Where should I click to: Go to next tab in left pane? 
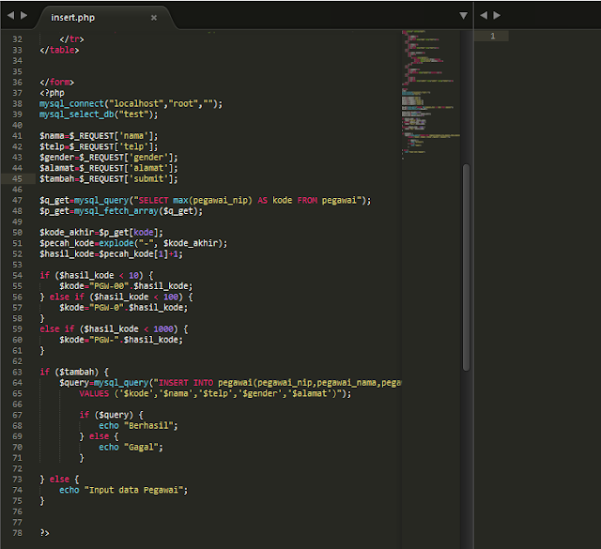click(x=23, y=15)
